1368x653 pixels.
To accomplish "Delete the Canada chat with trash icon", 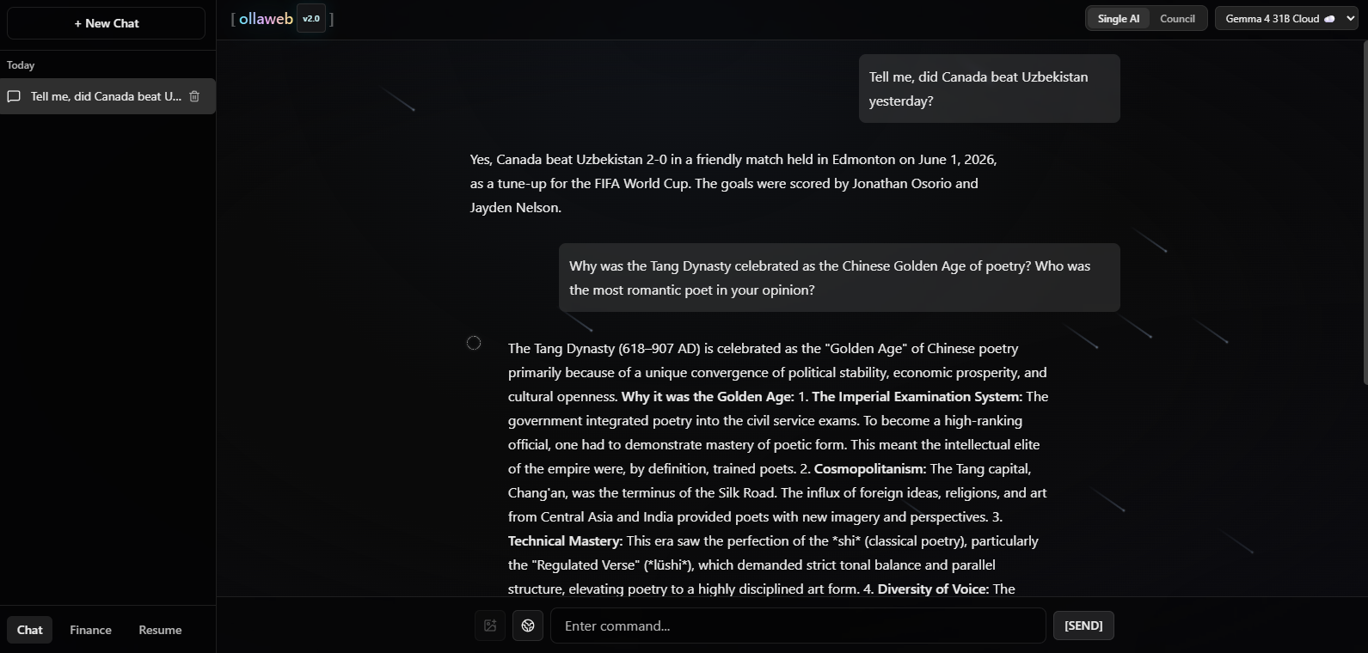I will click(194, 96).
